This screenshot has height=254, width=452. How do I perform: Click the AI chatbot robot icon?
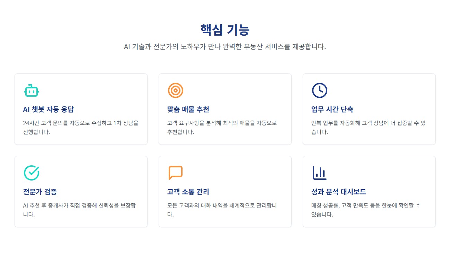(32, 91)
